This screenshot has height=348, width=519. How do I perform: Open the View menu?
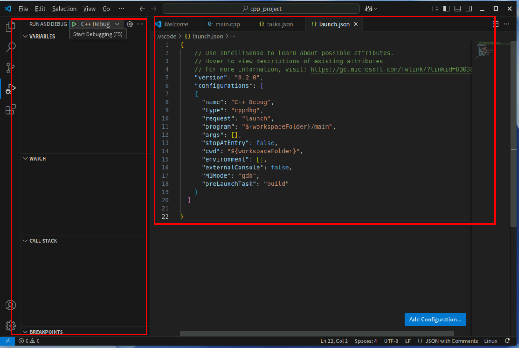(x=89, y=9)
